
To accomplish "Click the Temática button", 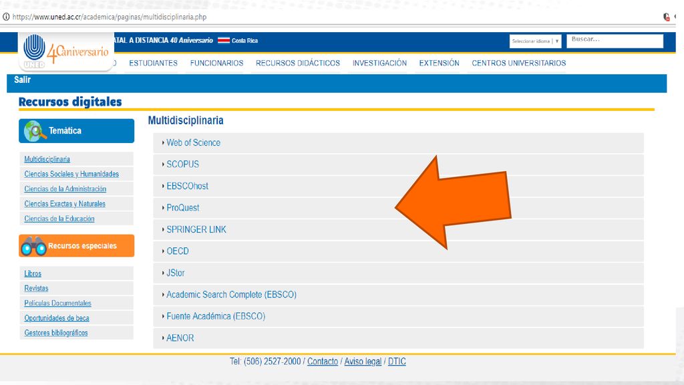I will point(76,131).
